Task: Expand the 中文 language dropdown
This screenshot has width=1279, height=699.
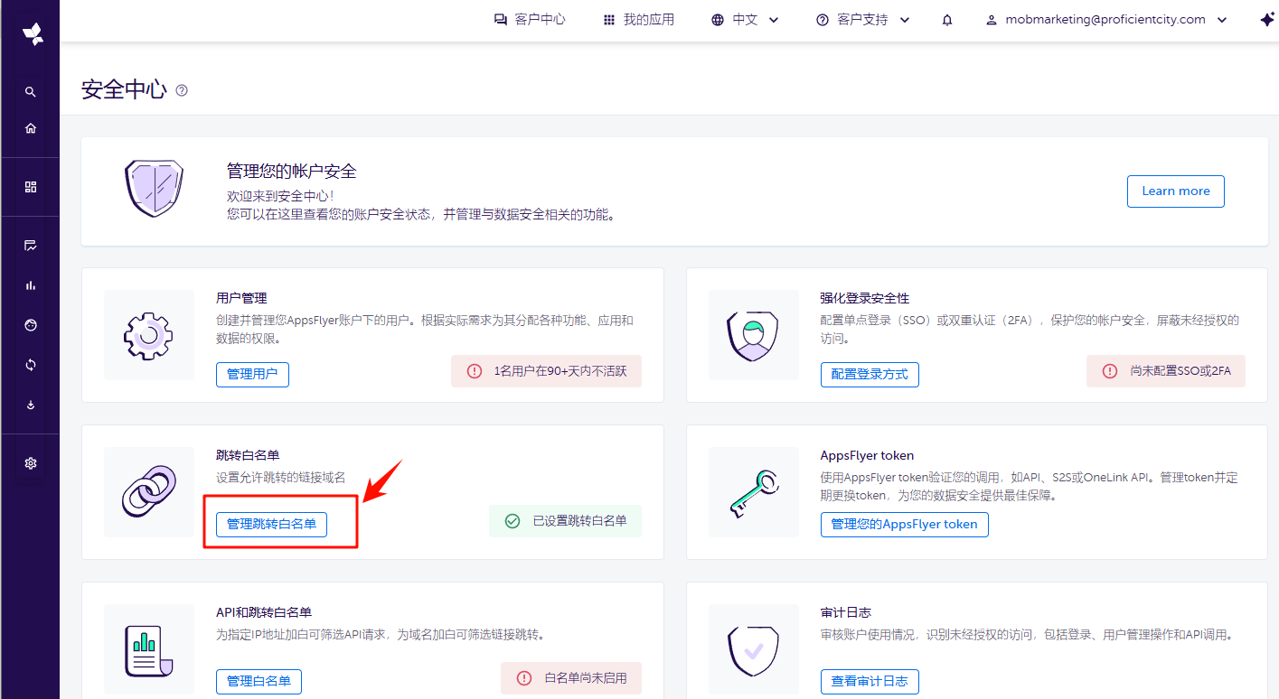Action: [745, 20]
